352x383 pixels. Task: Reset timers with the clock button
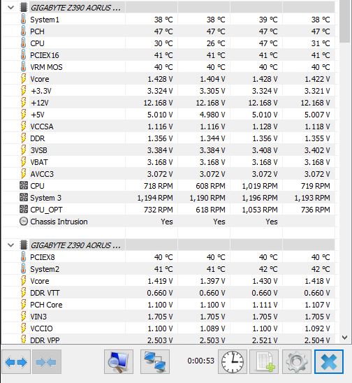pyautogui.click(x=233, y=362)
